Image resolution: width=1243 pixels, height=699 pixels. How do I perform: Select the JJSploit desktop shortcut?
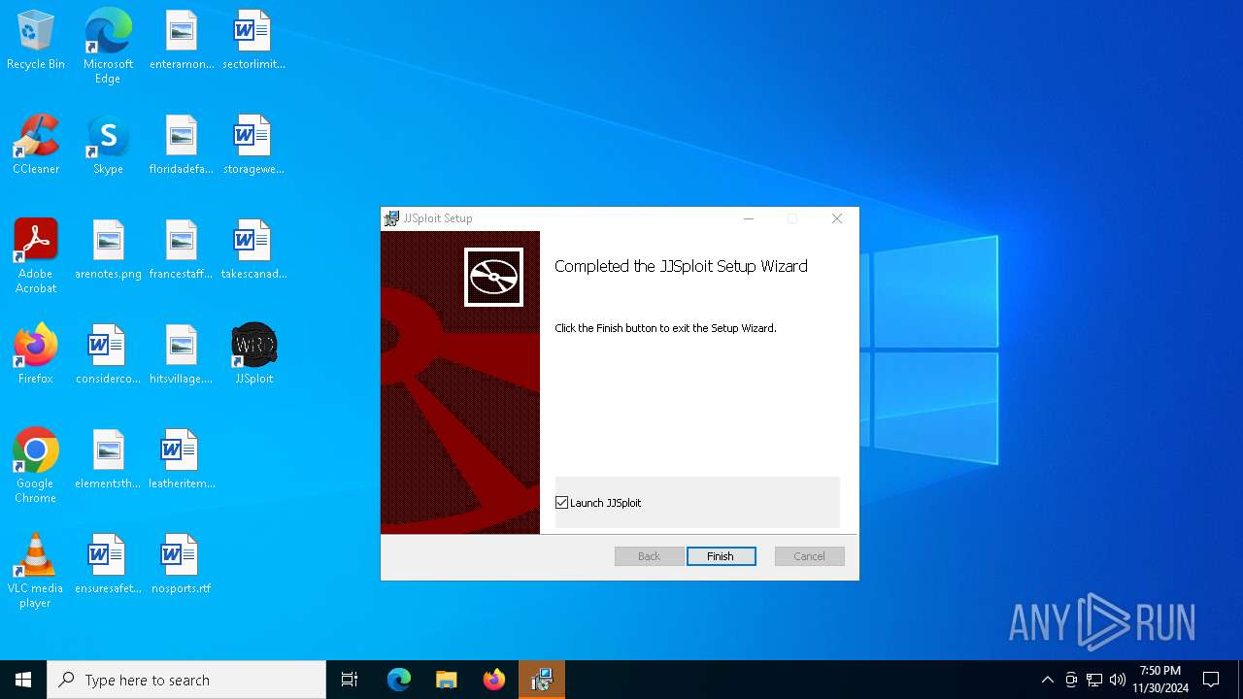pos(253,354)
